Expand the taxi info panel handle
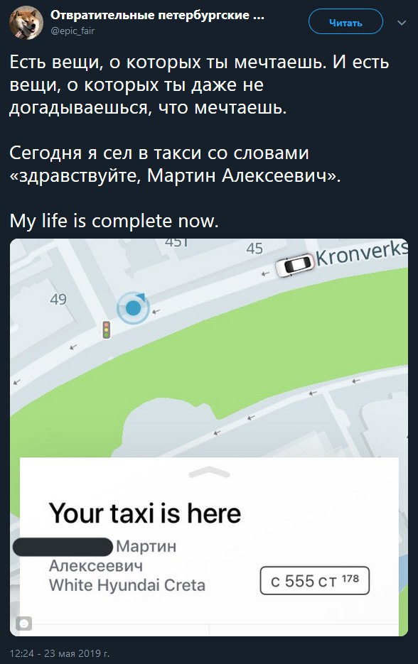This screenshot has width=418, height=664. click(209, 472)
